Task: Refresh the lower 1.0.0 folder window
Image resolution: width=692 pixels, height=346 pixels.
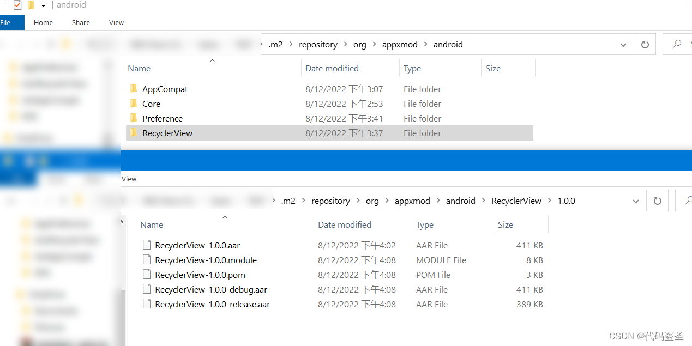Action: pos(658,201)
